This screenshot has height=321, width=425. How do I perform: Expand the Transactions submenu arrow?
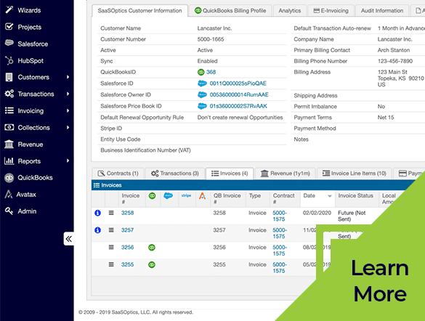coord(68,94)
